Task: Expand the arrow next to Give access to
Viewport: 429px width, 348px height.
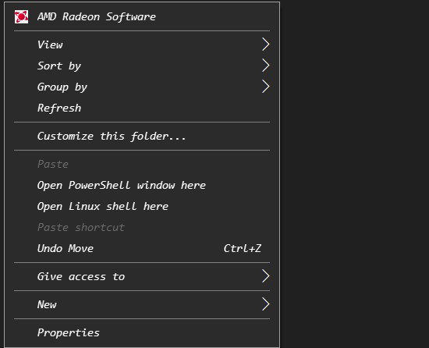Action: [266, 276]
